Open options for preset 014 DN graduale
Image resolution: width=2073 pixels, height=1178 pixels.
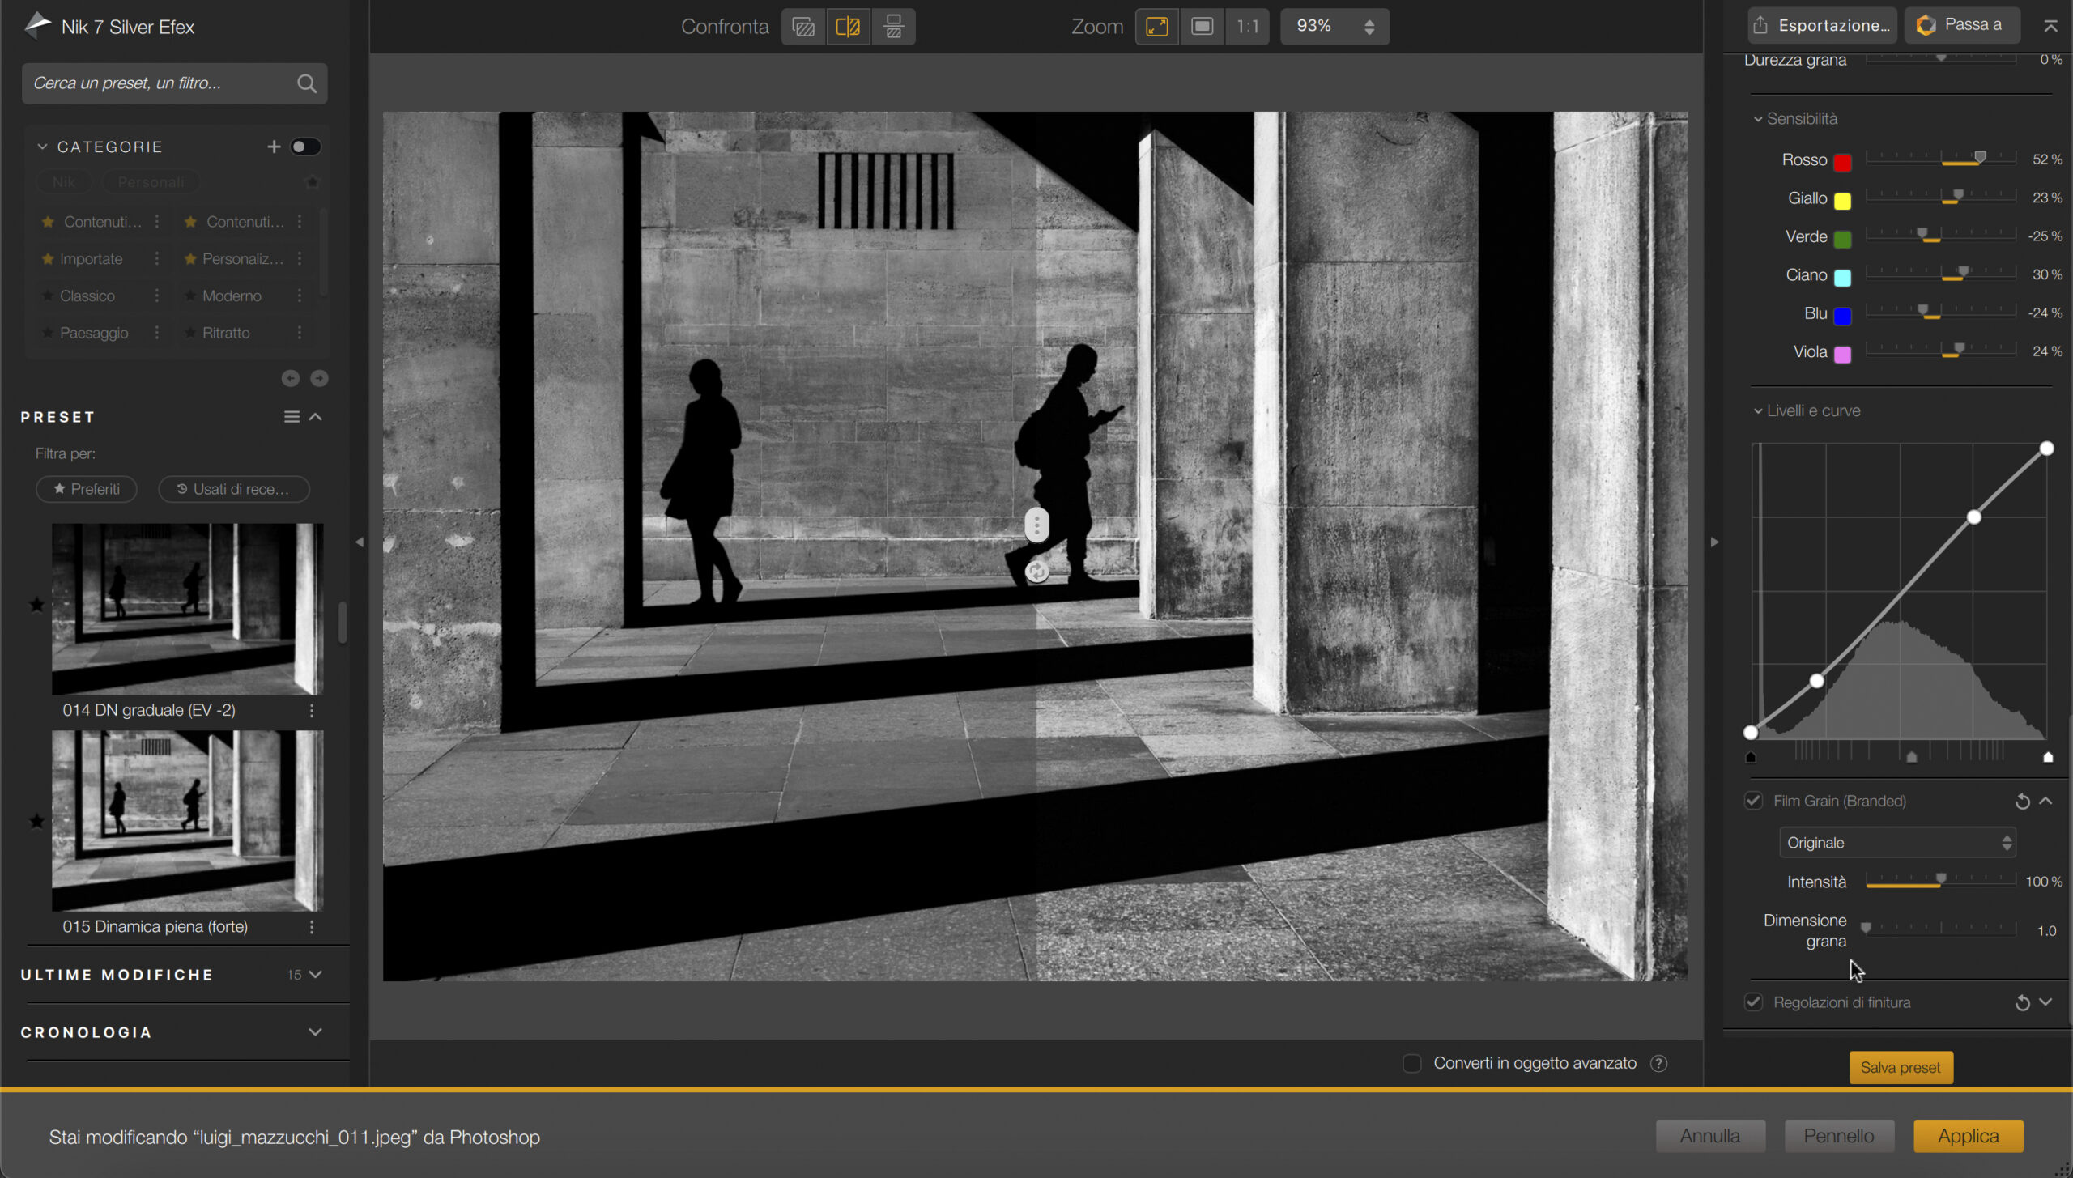coord(312,710)
